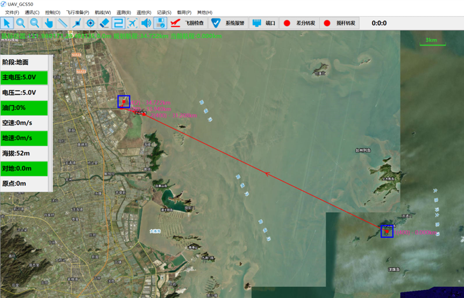464x298 pixels.
Task: Open the 航线(W) menu
Action: click(103, 12)
